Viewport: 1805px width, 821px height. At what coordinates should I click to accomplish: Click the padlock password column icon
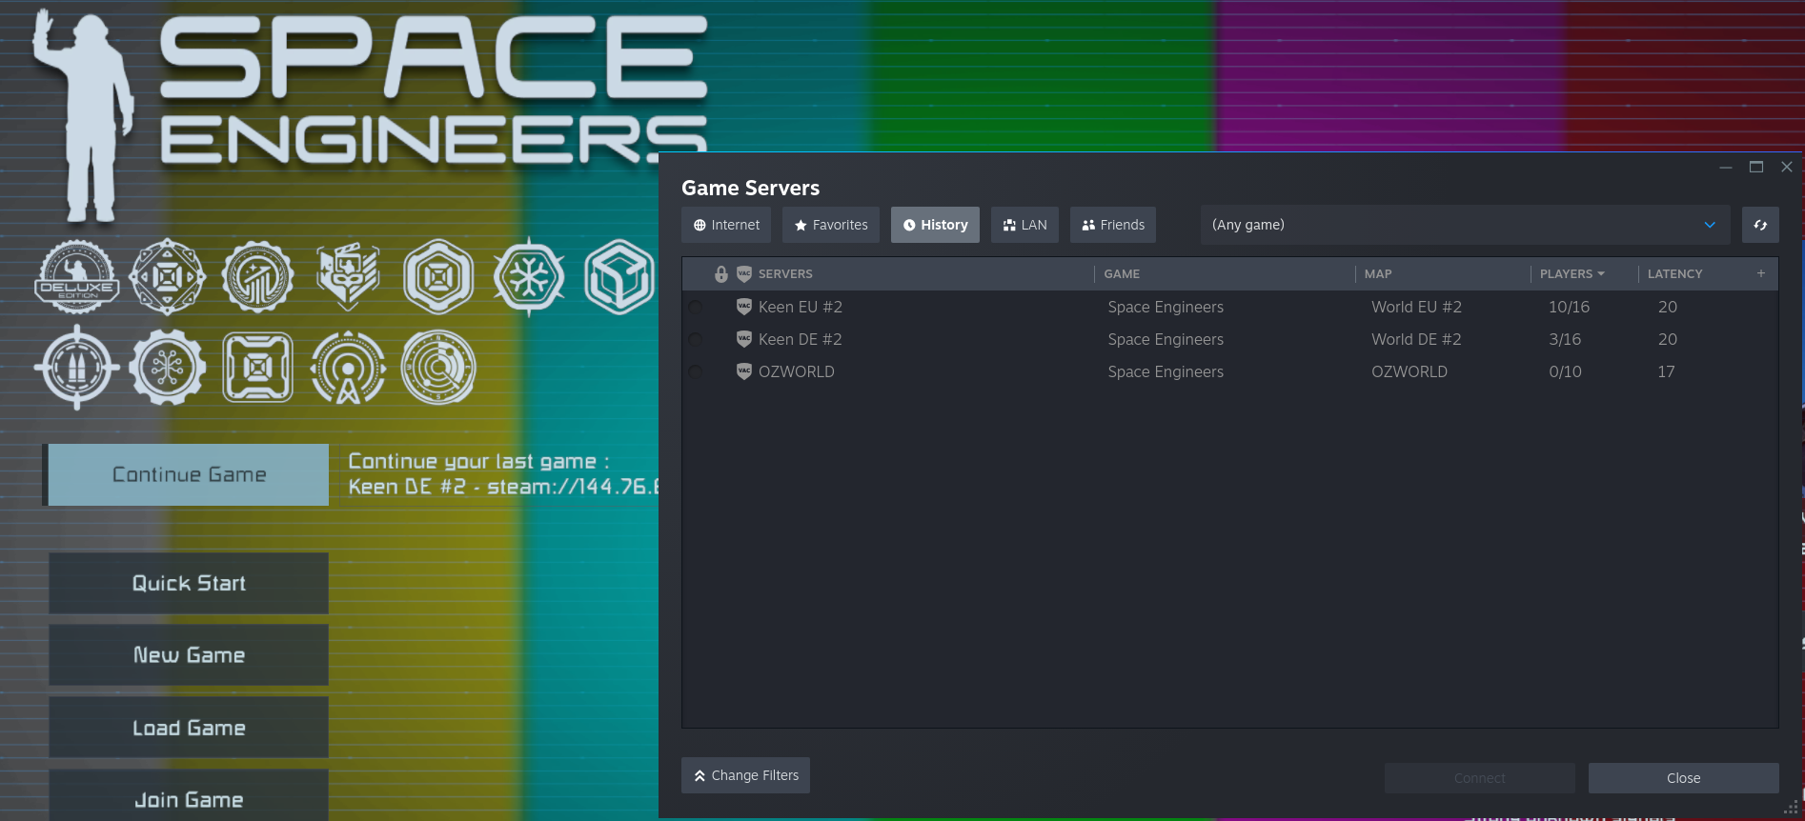pos(721,274)
